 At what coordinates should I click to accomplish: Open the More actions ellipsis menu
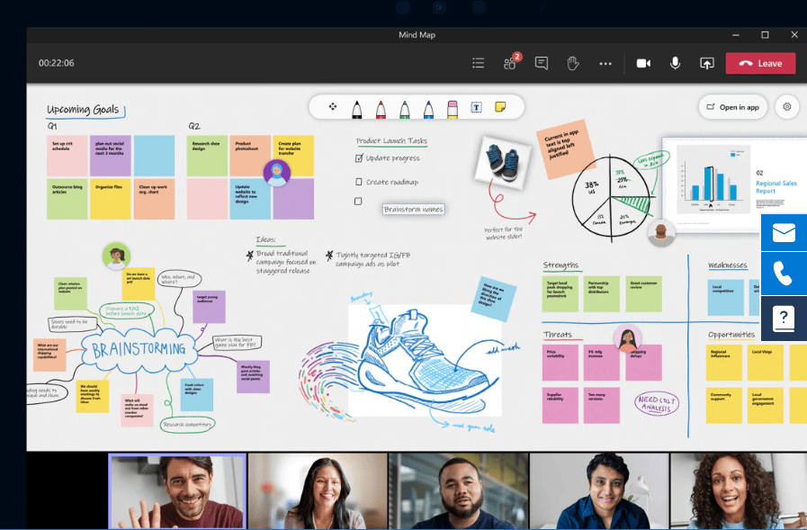pyautogui.click(x=605, y=64)
